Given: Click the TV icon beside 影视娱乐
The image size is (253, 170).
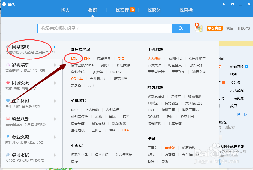Looking at the screenshot, I should pyautogui.click(x=8, y=65).
